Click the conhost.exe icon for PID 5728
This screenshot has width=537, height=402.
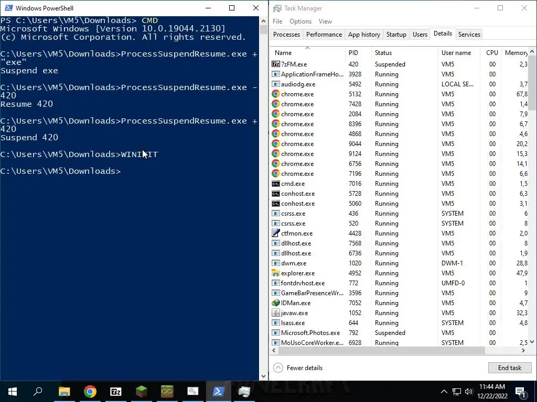click(x=276, y=194)
